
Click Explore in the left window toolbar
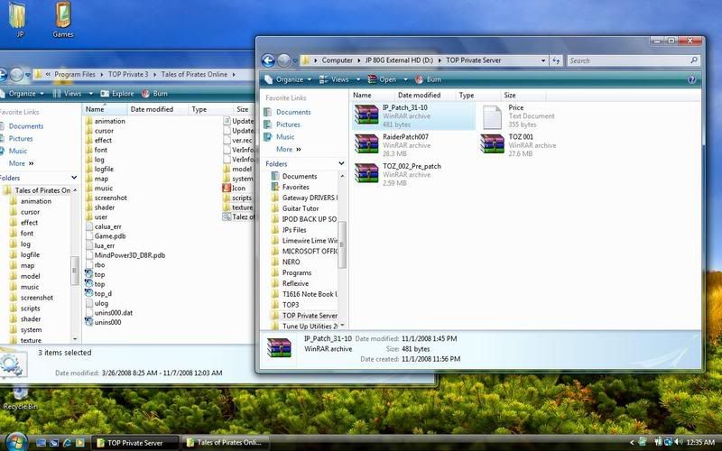click(116, 93)
